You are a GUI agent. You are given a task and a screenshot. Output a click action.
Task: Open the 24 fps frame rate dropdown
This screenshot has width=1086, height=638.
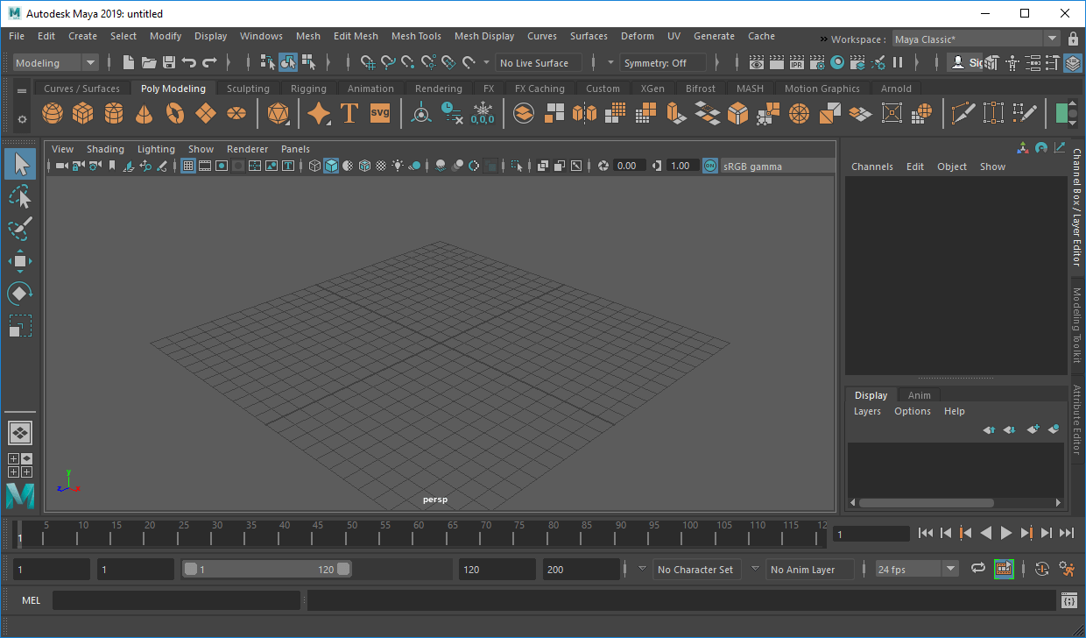click(918, 569)
